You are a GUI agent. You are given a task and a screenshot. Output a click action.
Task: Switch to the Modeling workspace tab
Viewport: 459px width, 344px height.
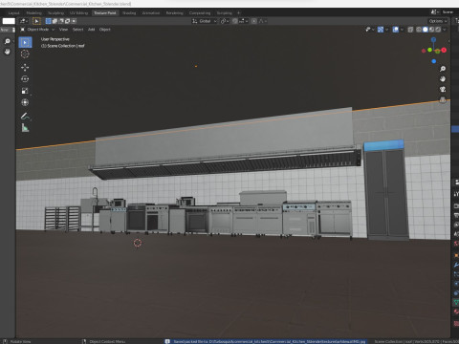[33, 12]
